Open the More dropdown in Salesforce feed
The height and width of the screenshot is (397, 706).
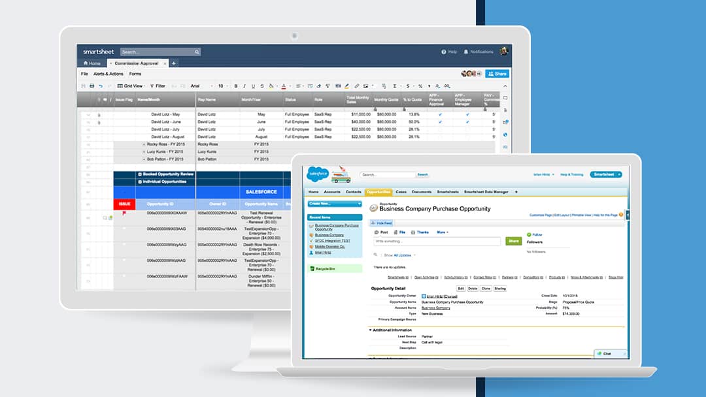click(442, 232)
